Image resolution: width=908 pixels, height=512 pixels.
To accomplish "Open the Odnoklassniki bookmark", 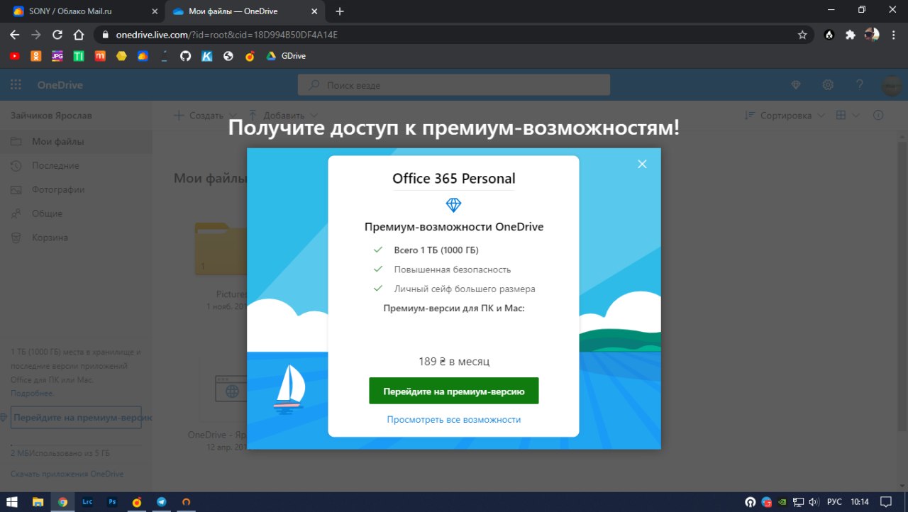I will [x=36, y=56].
